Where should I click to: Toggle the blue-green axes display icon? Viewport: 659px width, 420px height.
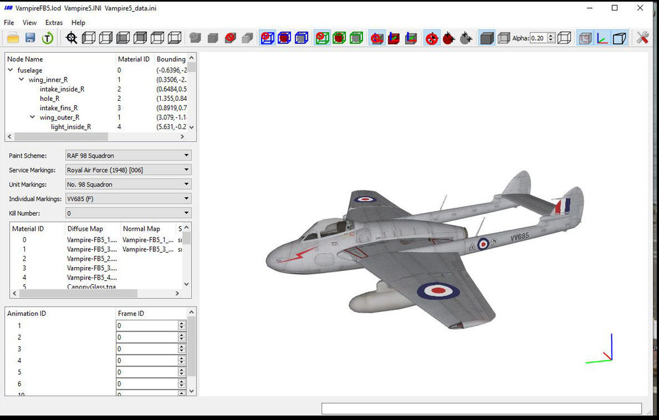tap(602, 38)
